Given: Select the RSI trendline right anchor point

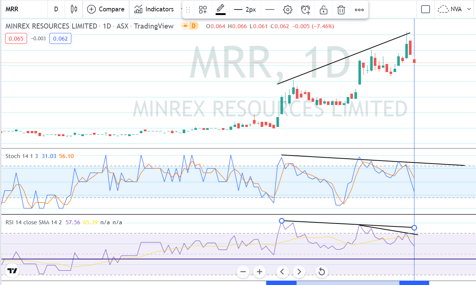Looking at the screenshot, I should coord(414,228).
